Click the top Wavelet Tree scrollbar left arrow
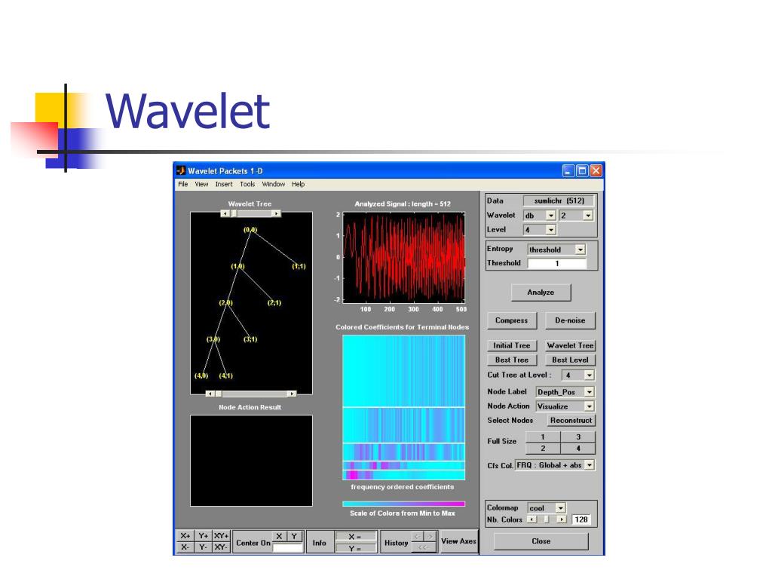 coord(225,213)
